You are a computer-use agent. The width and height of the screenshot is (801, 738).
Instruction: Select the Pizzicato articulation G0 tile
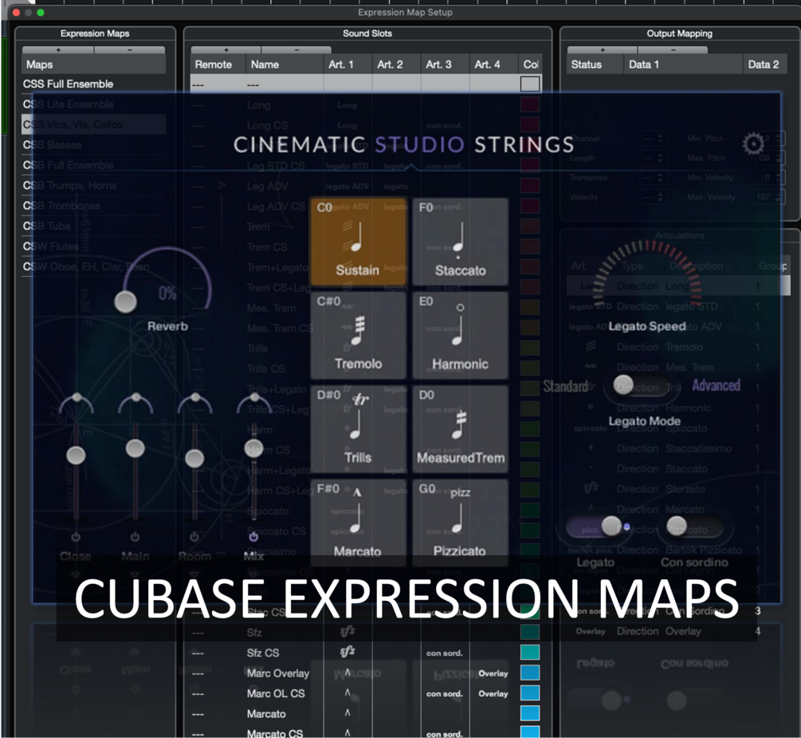pyautogui.click(x=460, y=522)
